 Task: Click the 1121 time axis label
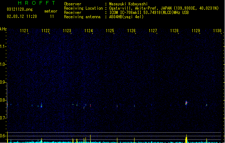coord(24,31)
